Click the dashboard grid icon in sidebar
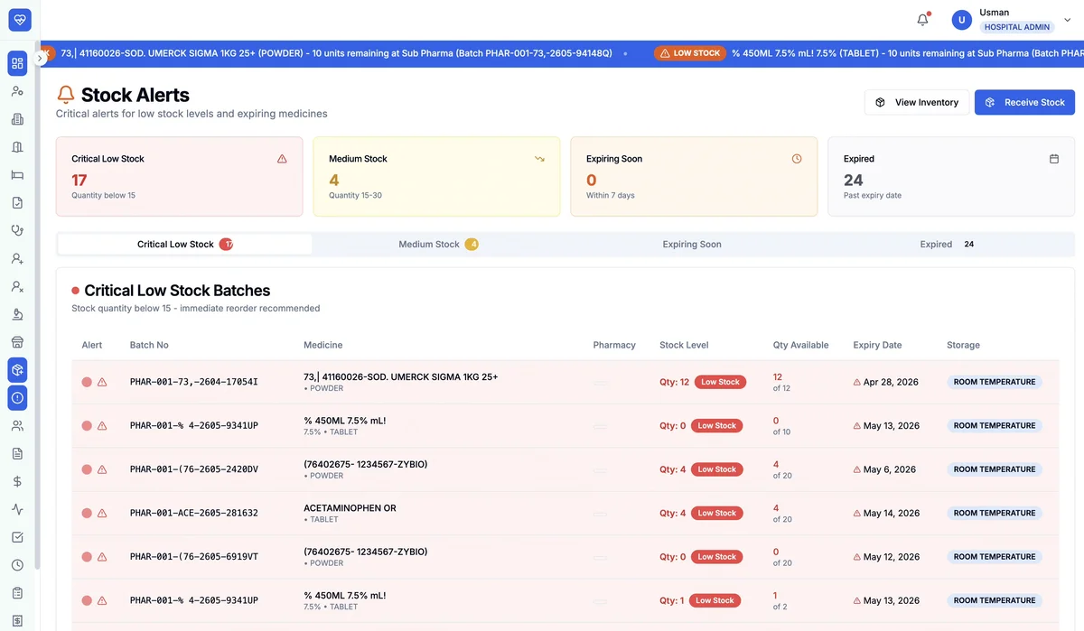The image size is (1084, 631). 17,63
